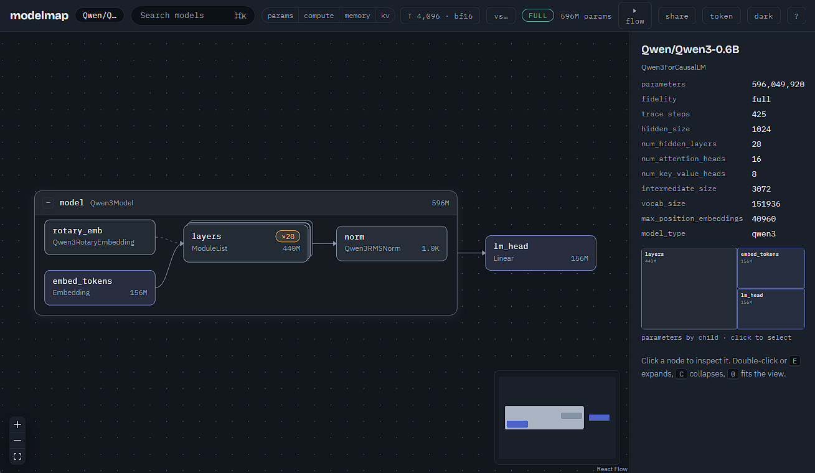Viewport: 815px width, 473px height.
Task: Toggle the dark theme button
Action: (x=764, y=16)
